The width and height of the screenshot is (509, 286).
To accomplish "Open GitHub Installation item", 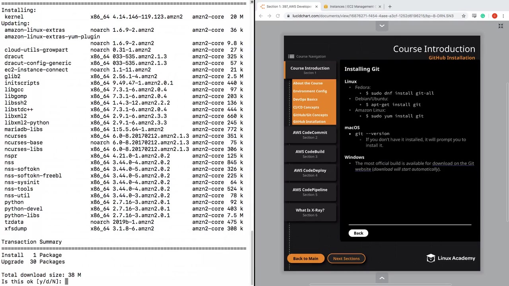I will 309,122.
